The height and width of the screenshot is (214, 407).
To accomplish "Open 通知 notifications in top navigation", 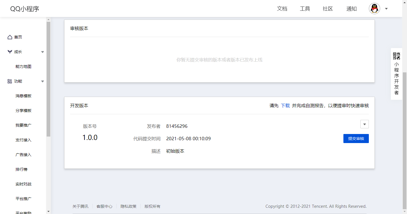I will pyautogui.click(x=351, y=9).
